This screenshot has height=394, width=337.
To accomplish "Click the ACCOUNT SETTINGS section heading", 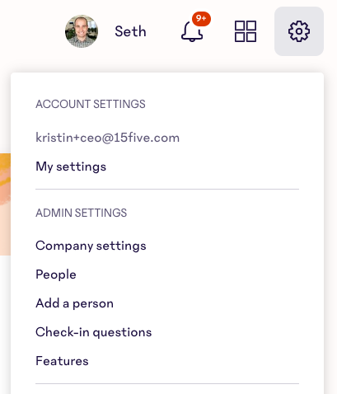I will [91, 104].
